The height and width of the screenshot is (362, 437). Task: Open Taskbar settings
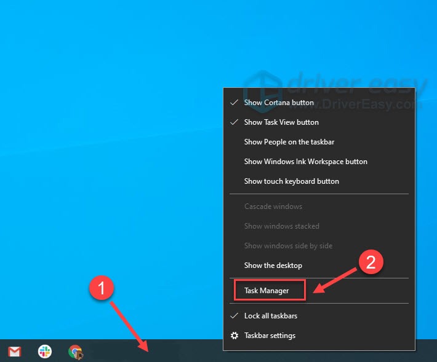click(x=319, y=336)
